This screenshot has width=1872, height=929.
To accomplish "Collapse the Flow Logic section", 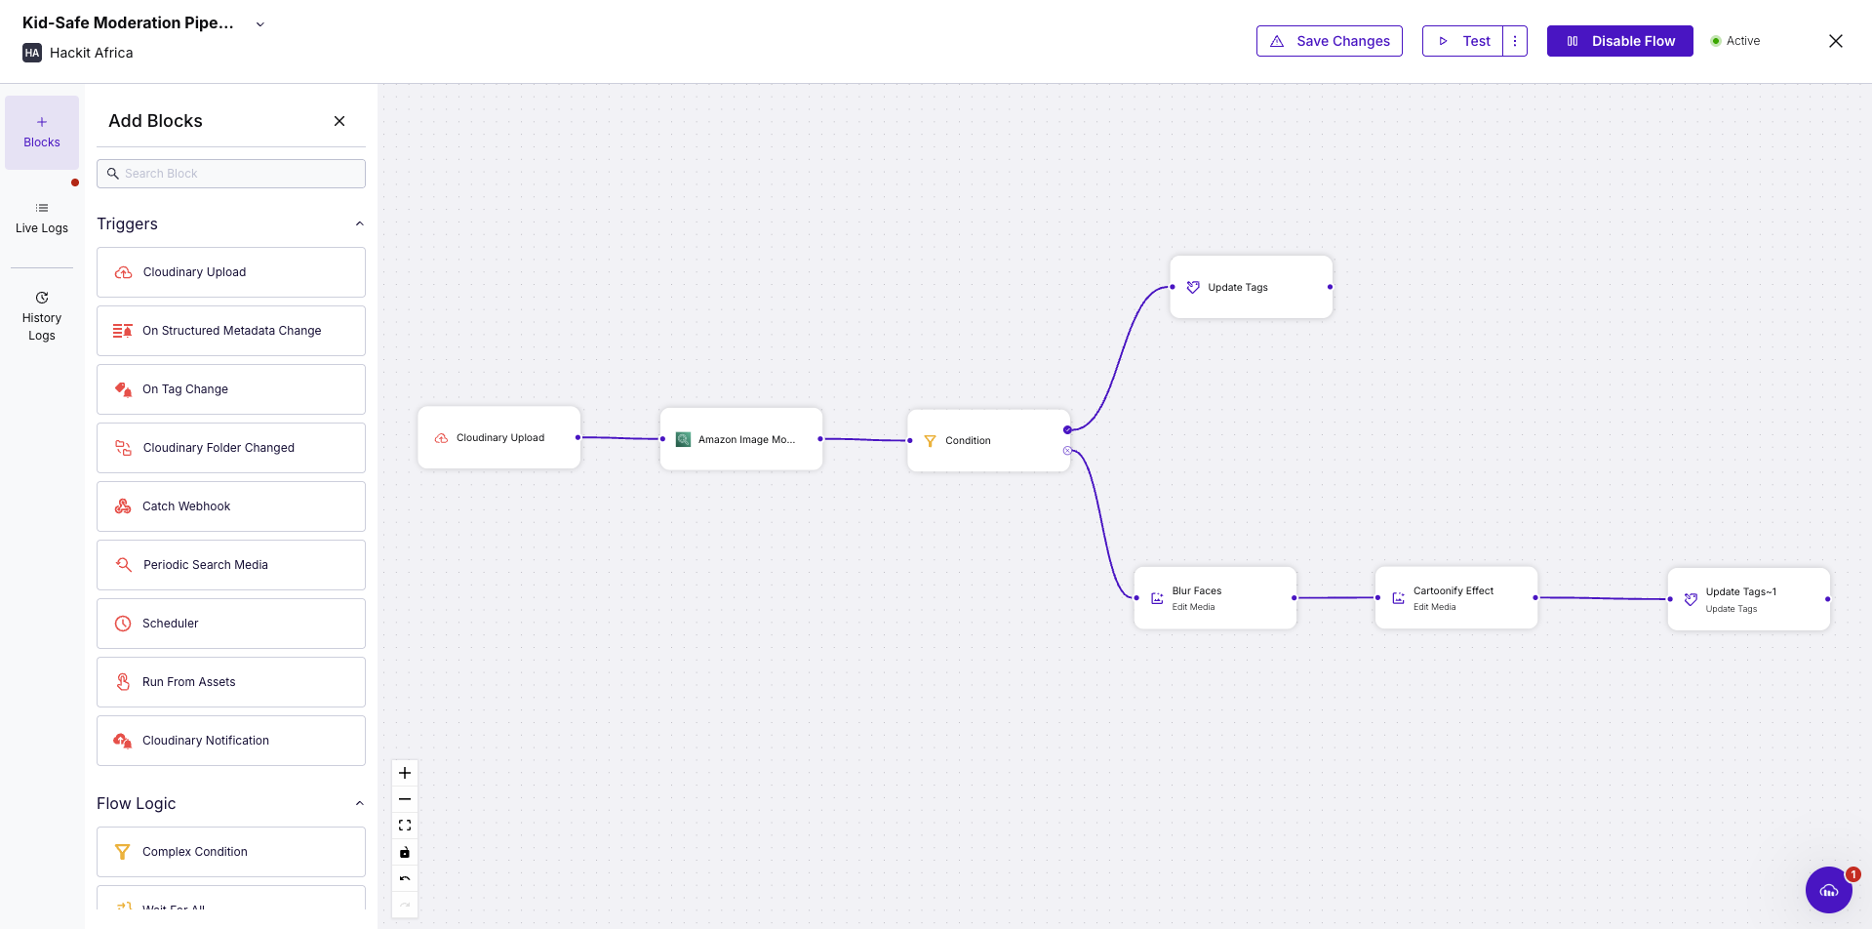I will (359, 802).
